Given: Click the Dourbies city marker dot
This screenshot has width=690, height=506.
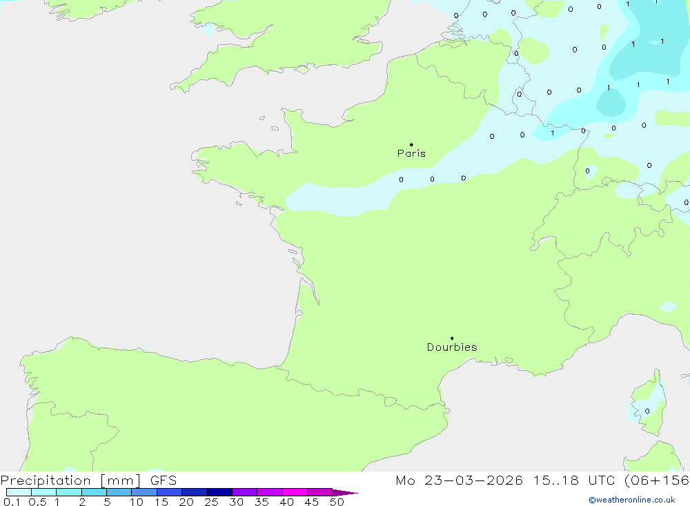Looking at the screenshot, I should point(452,338).
